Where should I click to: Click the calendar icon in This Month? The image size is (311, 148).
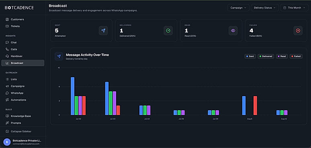285,8
